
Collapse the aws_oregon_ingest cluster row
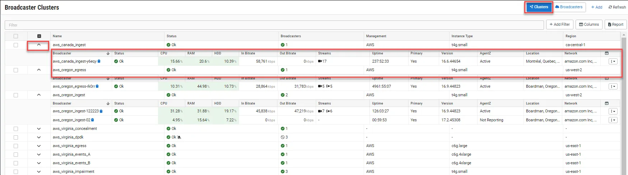[39, 95]
